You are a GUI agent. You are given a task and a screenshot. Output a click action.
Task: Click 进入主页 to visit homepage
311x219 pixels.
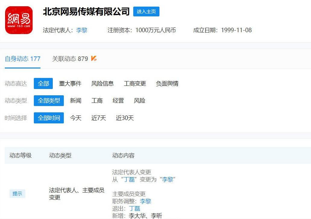146,11
